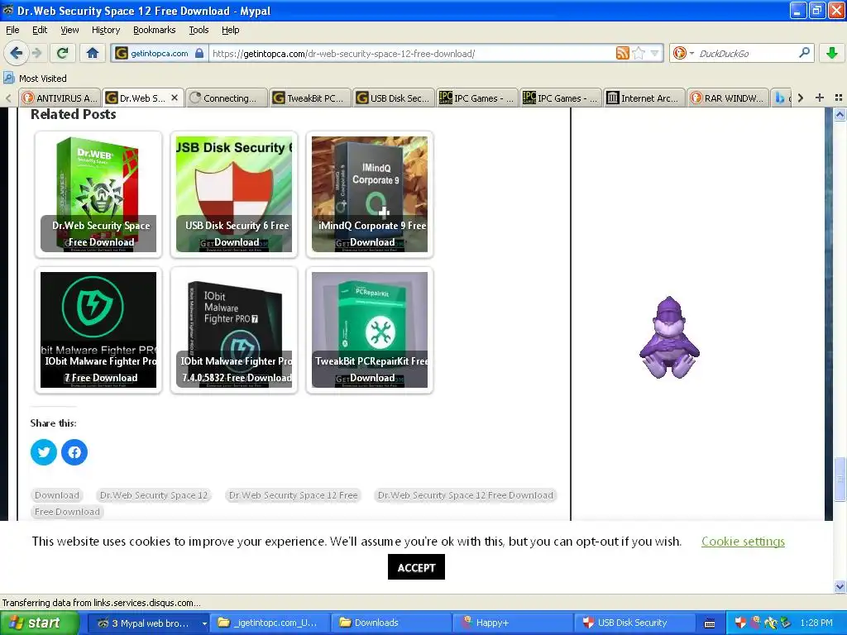Open IObit Malware Fighter Pro 7 Free Download
Viewport: 847px width, 635px height.
click(x=98, y=330)
